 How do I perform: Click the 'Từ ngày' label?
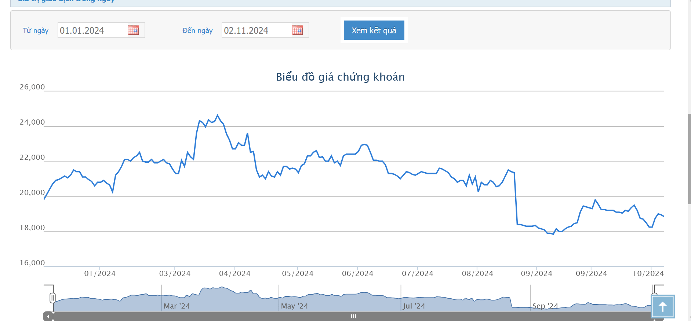tap(36, 30)
